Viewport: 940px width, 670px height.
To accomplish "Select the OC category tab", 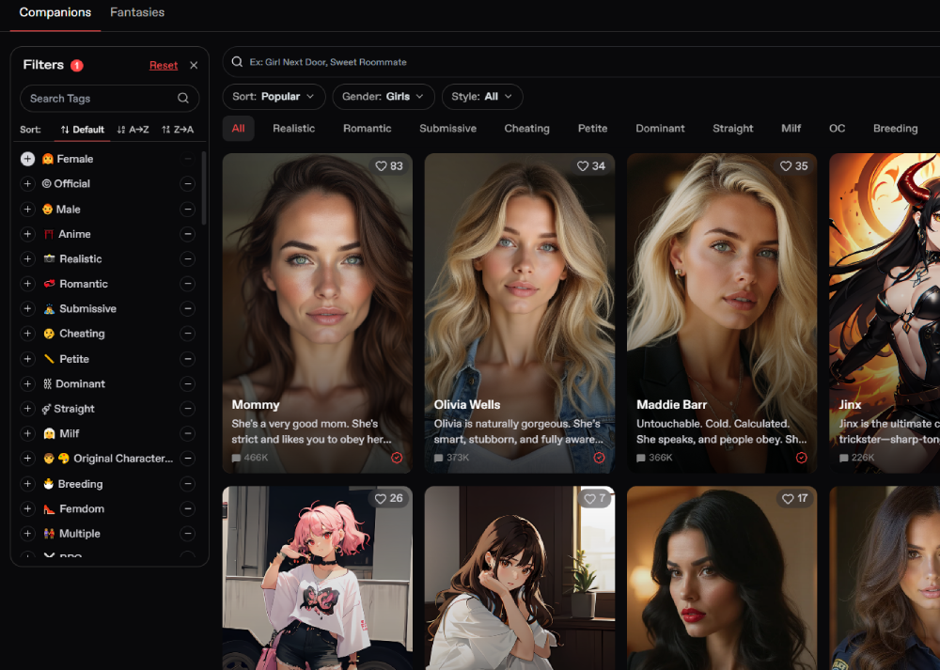I will point(837,128).
